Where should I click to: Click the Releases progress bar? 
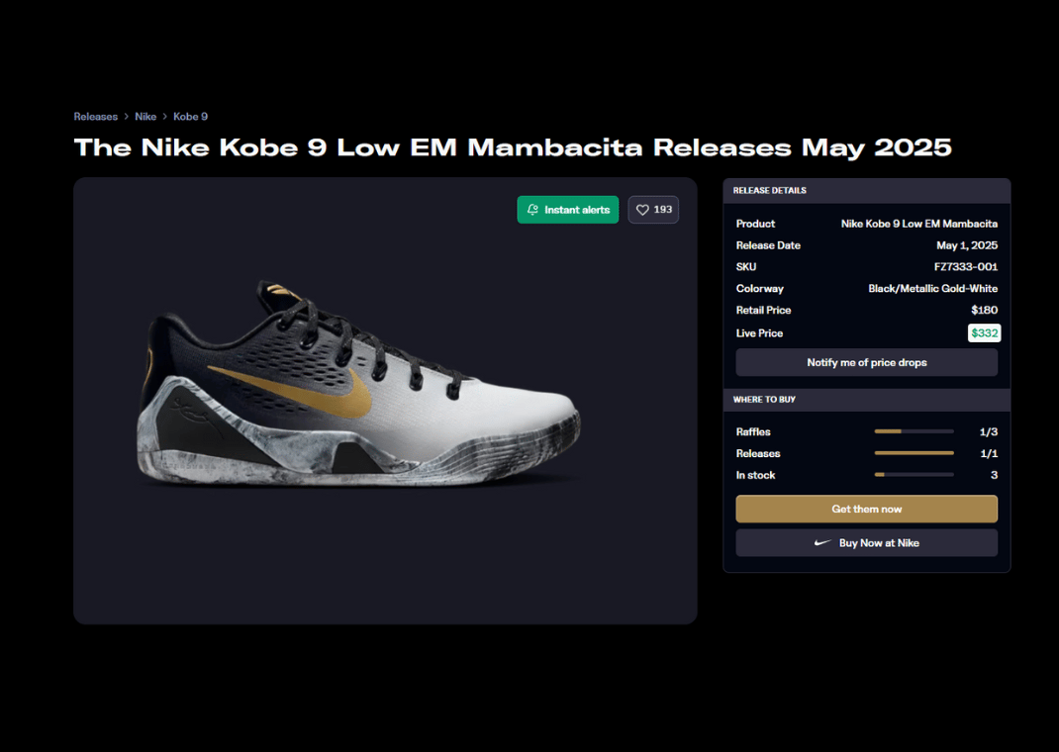click(914, 453)
